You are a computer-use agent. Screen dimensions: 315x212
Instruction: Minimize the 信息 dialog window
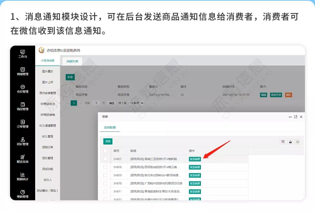coord(290,117)
